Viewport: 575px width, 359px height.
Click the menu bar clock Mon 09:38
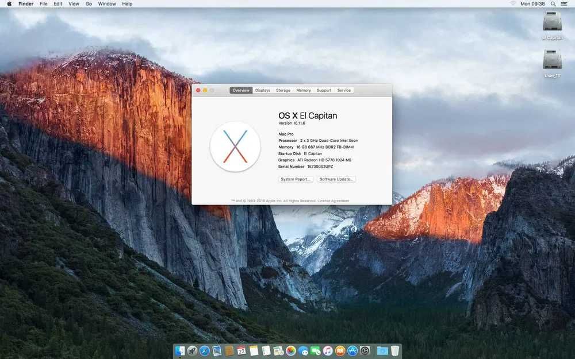pyautogui.click(x=532, y=3)
